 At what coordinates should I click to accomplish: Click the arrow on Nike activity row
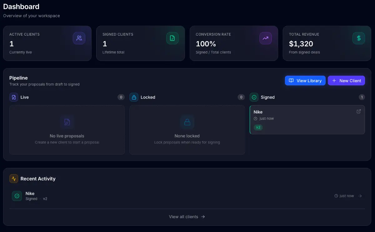360,196
